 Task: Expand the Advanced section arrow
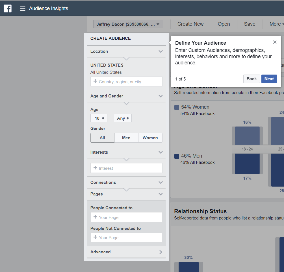[161, 252]
